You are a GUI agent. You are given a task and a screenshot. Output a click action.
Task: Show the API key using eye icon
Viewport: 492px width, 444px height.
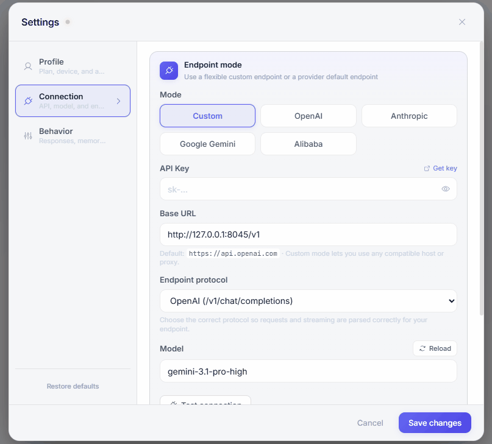click(x=446, y=189)
